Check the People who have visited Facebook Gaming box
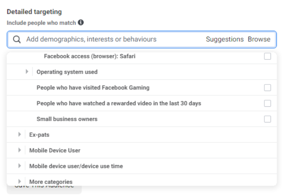This screenshot has width=285, height=196. (267, 88)
